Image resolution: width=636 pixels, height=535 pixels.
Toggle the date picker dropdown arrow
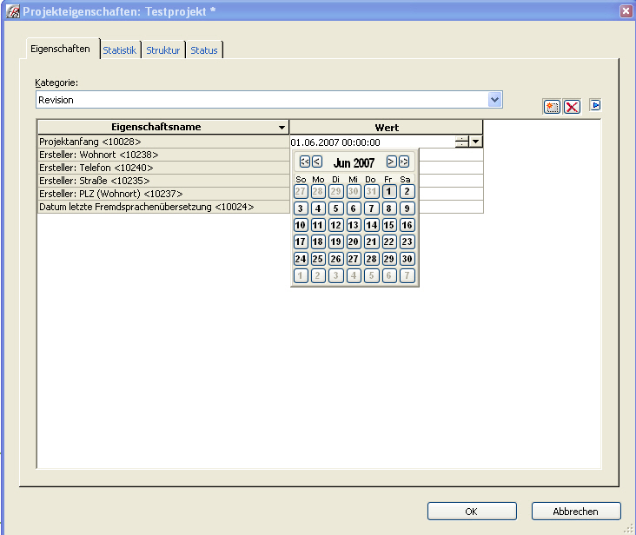click(476, 142)
